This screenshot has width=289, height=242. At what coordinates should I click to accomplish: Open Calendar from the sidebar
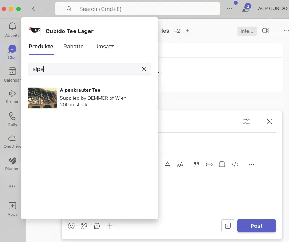pos(12,74)
